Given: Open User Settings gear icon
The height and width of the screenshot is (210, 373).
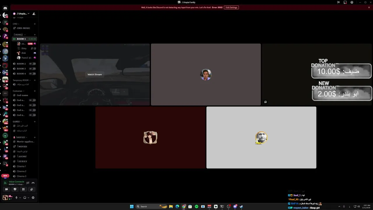Looking at the screenshot, I should click(33, 197).
